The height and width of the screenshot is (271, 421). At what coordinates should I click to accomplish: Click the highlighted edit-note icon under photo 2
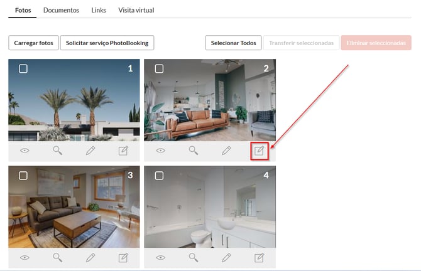click(259, 151)
